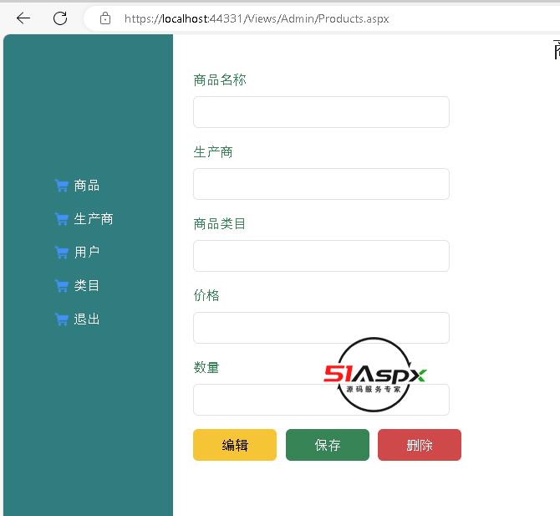Image resolution: width=560 pixels, height=516 pixels.
Task: Click the cart icon beside 类目
Action: (62, 286)
